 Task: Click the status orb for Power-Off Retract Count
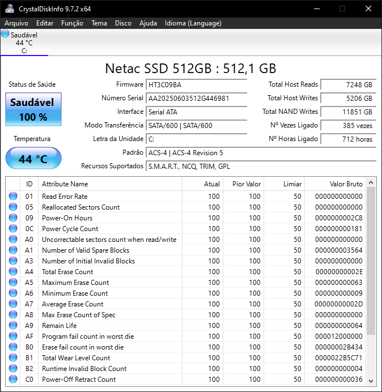13,379
